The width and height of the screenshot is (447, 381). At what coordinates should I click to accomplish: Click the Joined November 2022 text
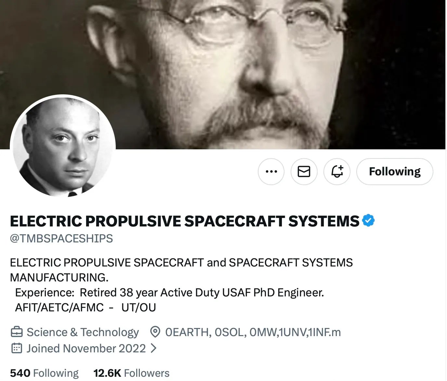86,348
